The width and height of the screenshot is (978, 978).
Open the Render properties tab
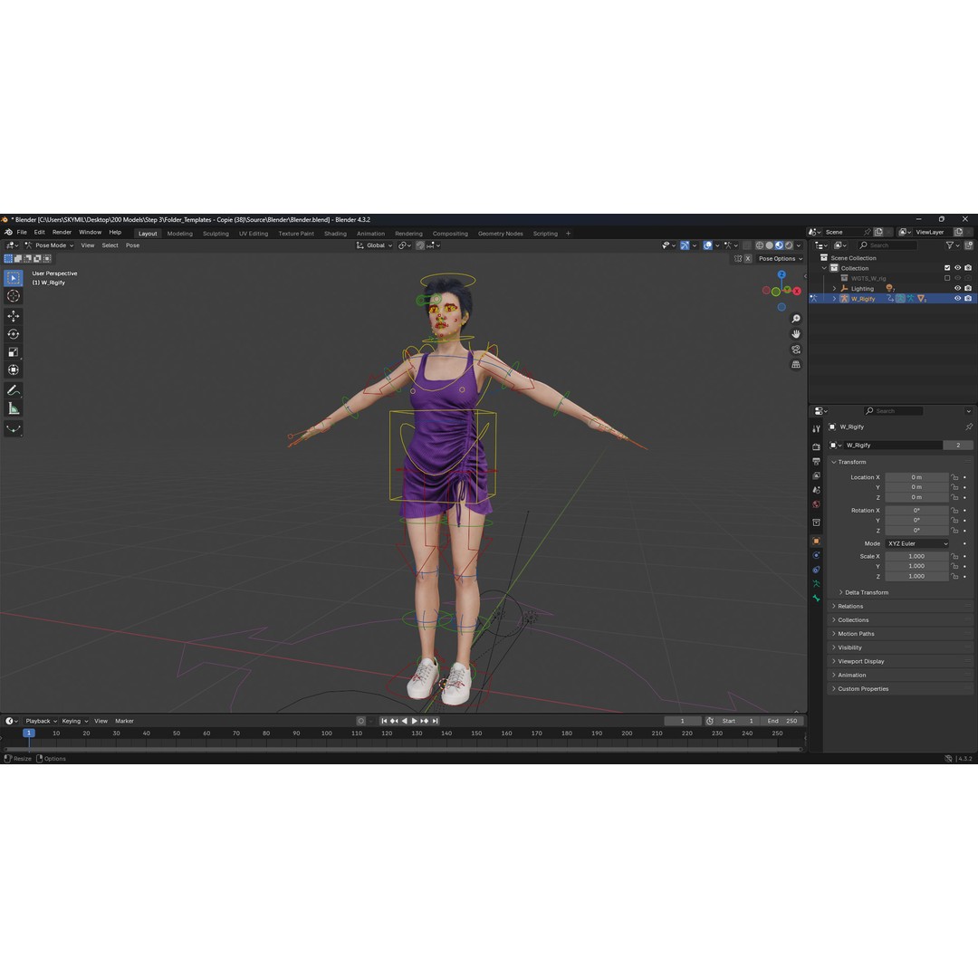tap(816, 446)
